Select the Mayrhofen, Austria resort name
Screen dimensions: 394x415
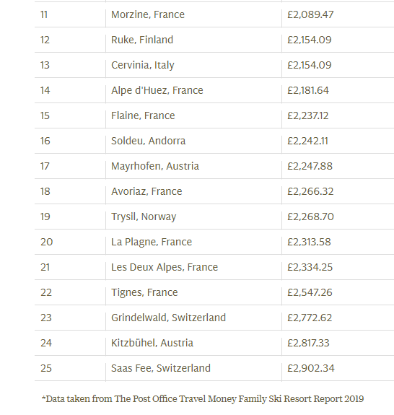pyautogui.click(x=155, y=166)
